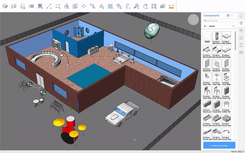245x153 pixels.
Task: Select the Copy objects tool
Action: click(x=92, y=6)
